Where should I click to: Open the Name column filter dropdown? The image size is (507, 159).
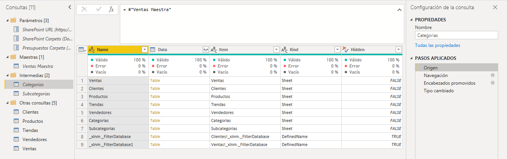click(145, 50)
